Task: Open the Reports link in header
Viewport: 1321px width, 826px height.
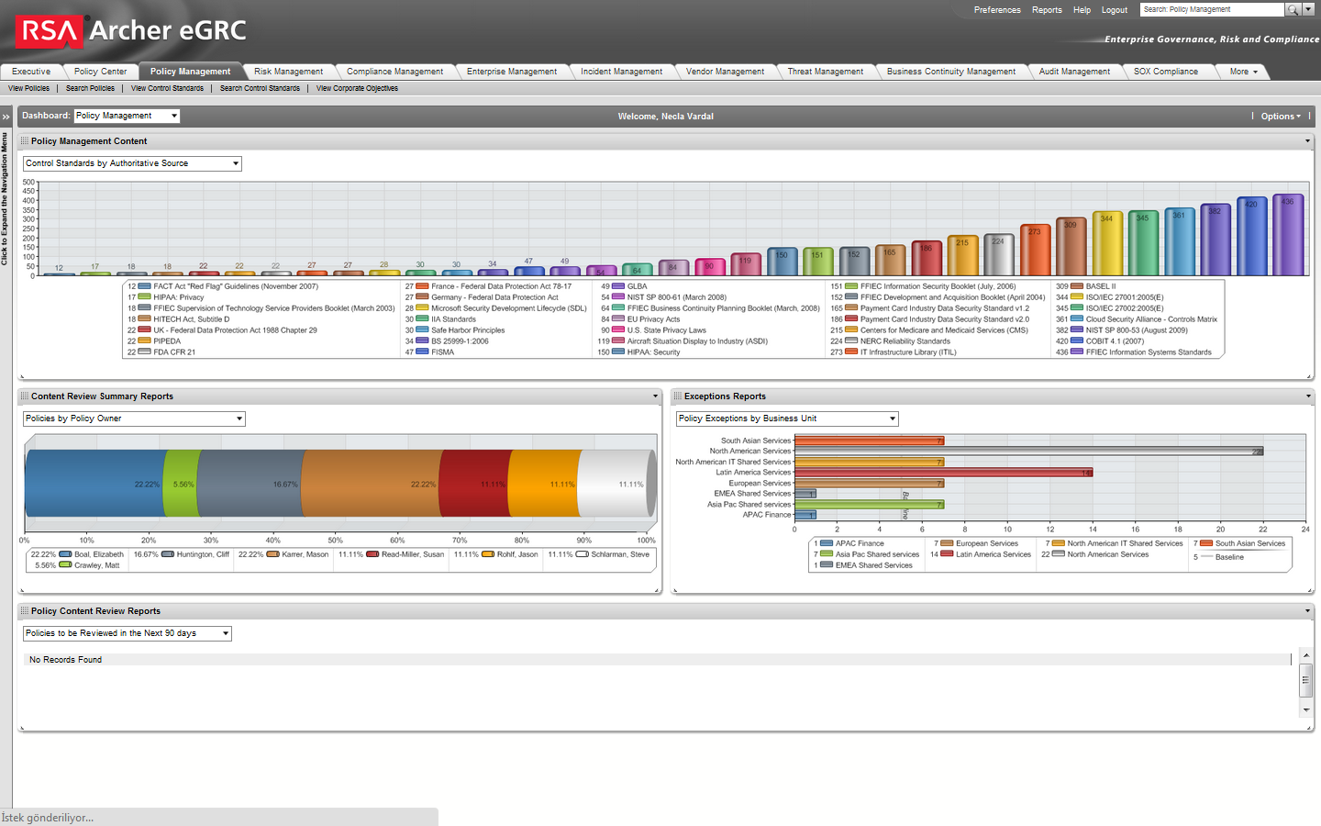Action: pos(1047,10)
